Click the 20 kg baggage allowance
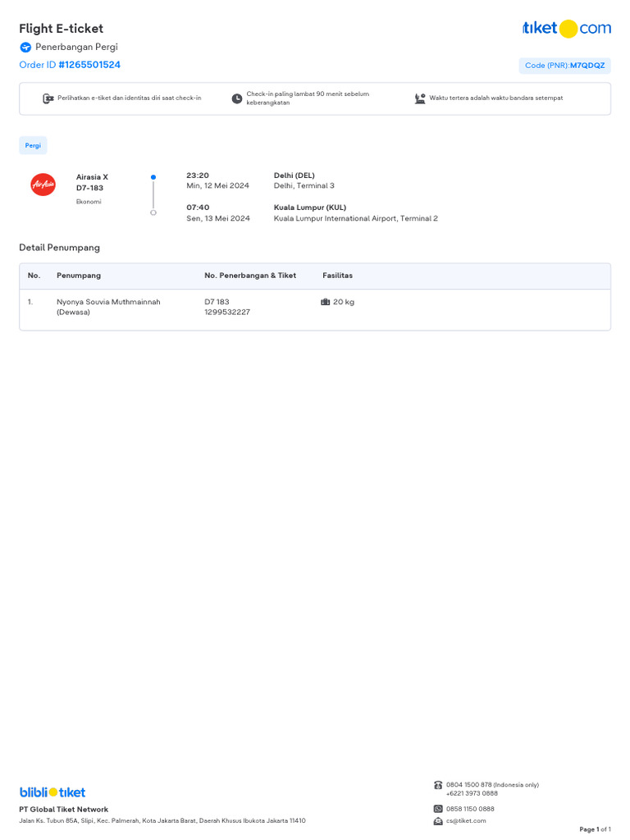This screenshot has height=840, width=630. [344, 302]
